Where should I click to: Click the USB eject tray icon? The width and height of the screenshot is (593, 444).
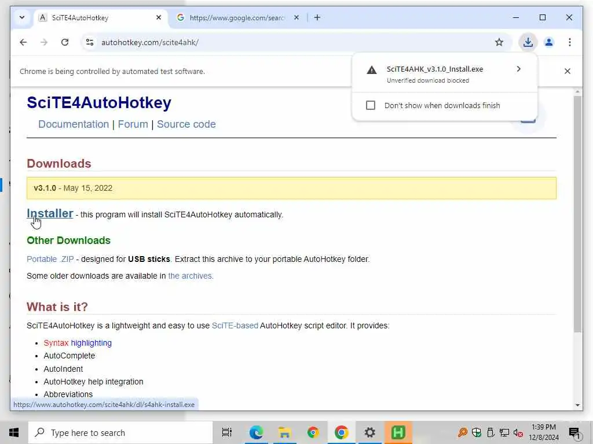click(x=490, y=432)
